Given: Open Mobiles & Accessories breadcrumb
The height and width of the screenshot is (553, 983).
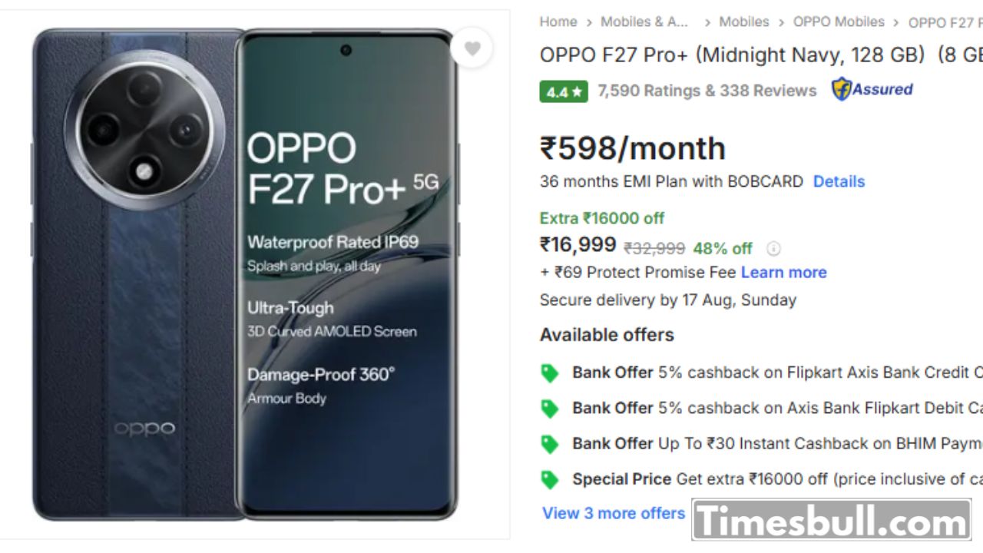Looking at the screenshot, I should tap(644, 22).
